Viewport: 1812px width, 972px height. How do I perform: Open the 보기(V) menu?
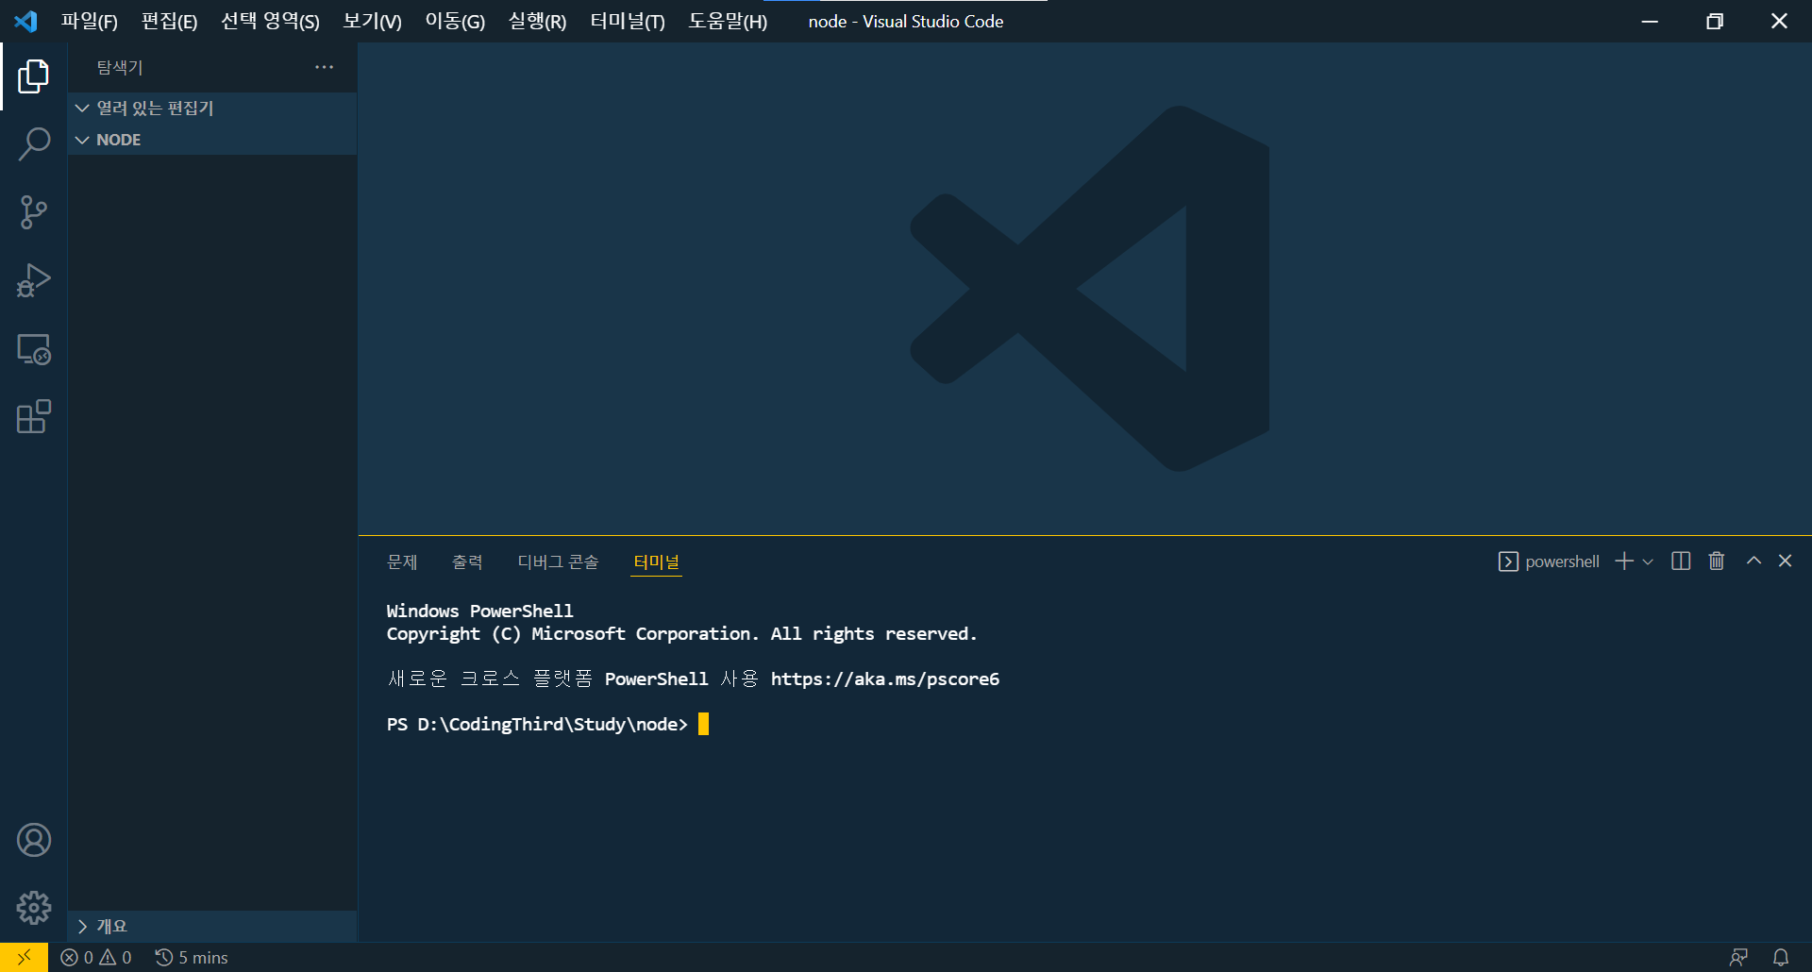pyautogui.click(x=372, y=21)
